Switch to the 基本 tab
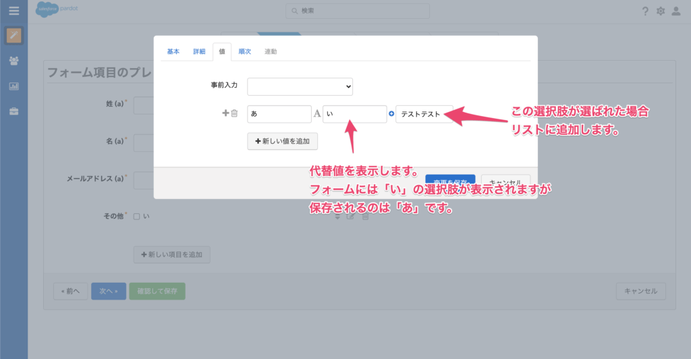 tap(173, 51)
